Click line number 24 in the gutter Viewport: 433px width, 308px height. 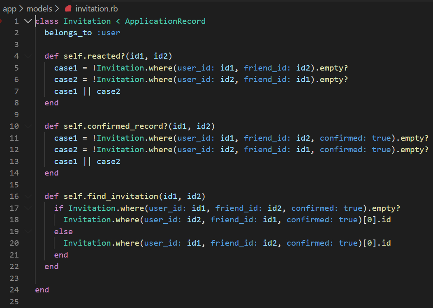[14, 290]
